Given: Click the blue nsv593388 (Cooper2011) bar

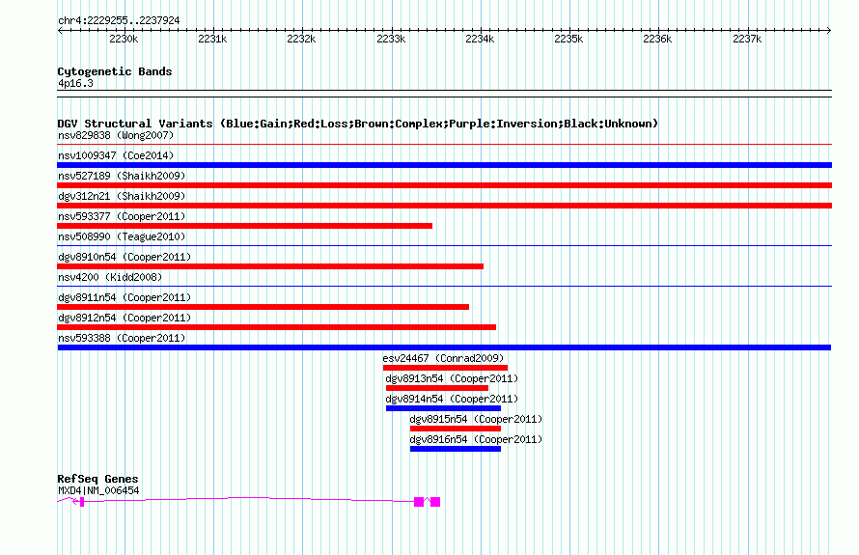Looking at the screenshot, I should [444, 347].
